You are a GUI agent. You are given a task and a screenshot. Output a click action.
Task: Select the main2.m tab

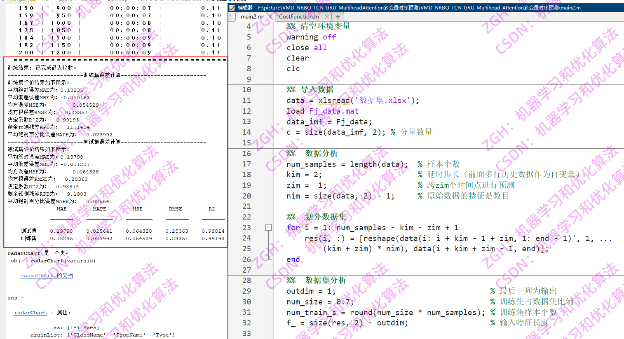coord(251,17)
